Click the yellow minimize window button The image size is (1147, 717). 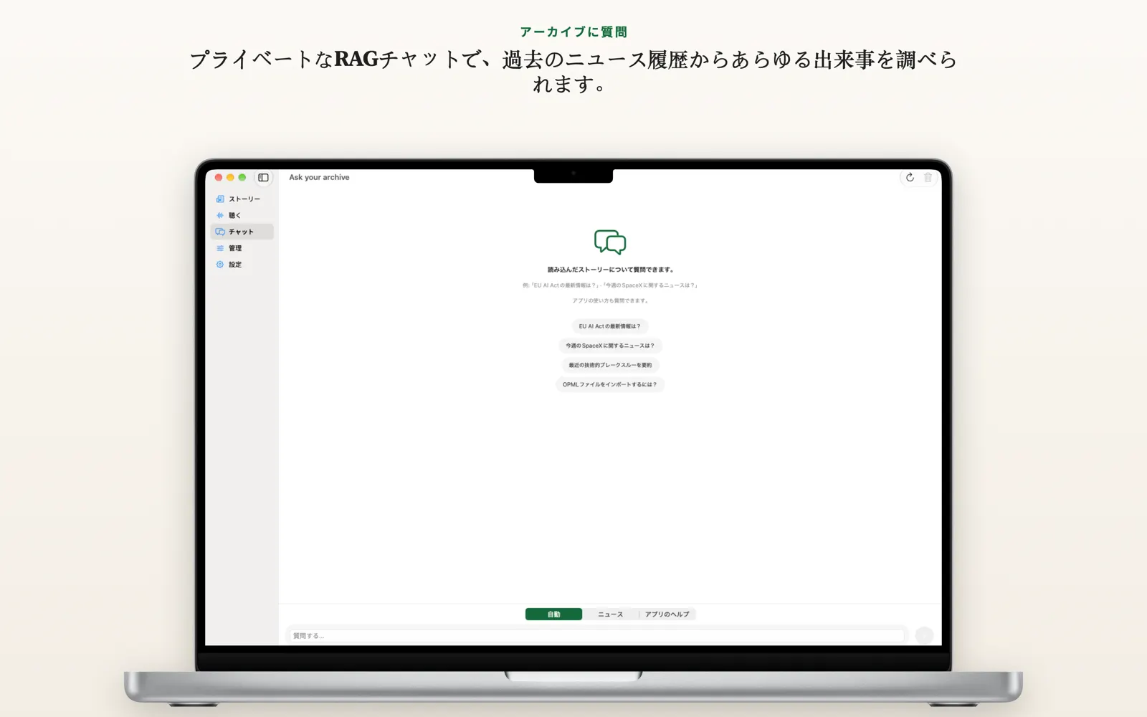230,177
